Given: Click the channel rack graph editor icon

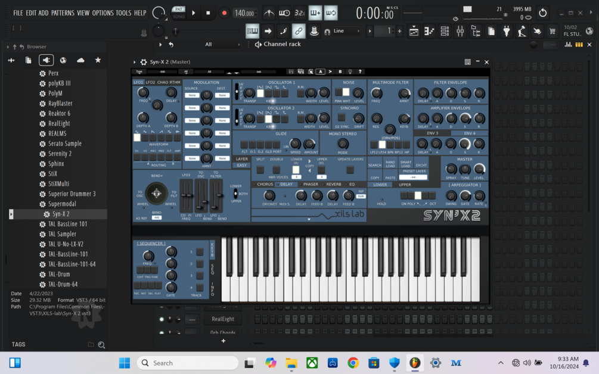Looking at the screenshot, I should (569, 45).
